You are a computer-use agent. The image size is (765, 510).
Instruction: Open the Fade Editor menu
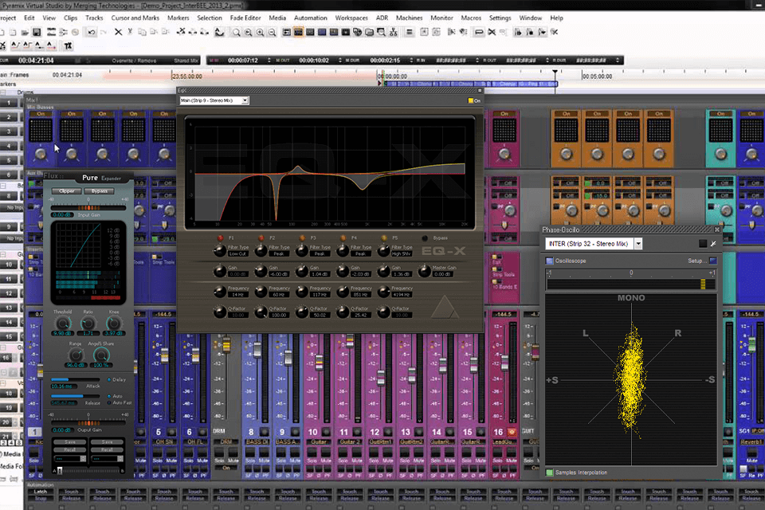[x=245, y=18]
